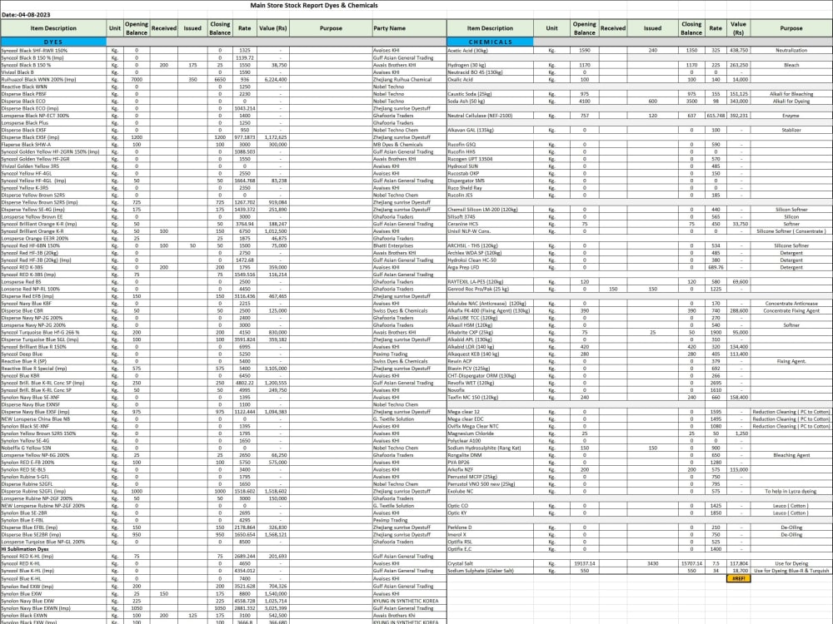The width and height of the screenshot is (833, 624).
Task: Select the 'Alkabrite CXP (25kg)' item cell
Action: click(491, 333)
